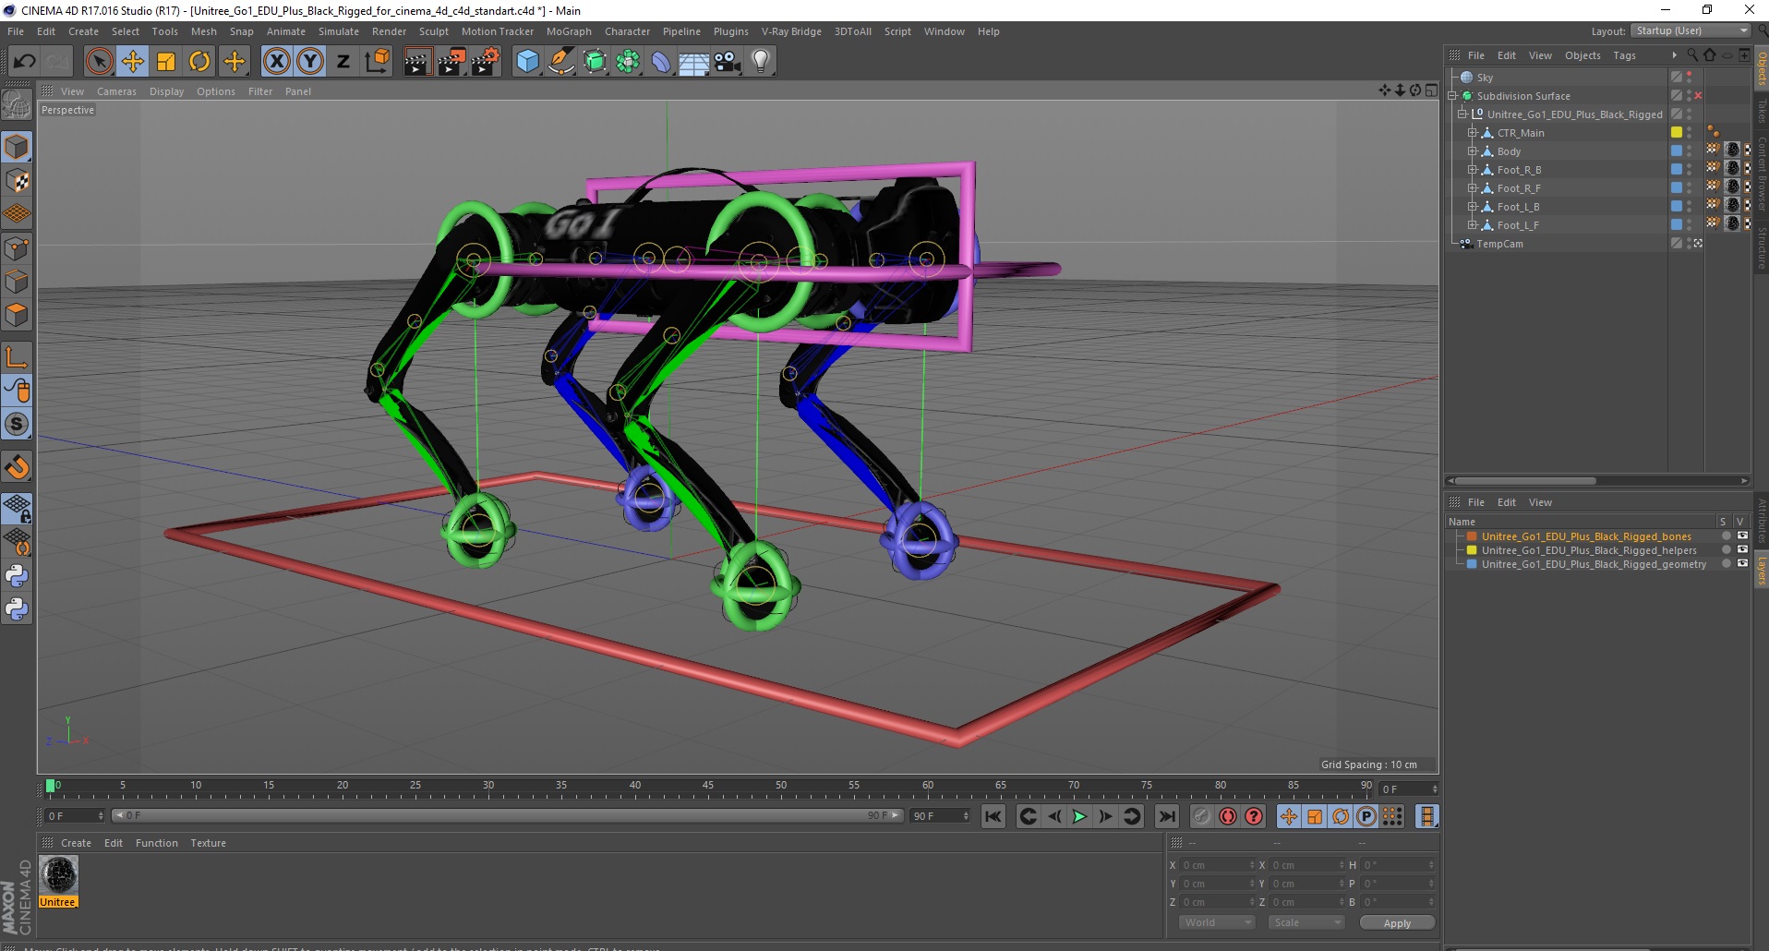Open the Layout dropdown Startup (User)
Image resolution: width=1769 pixels, height=951 pixels.
coord(1691,30)
